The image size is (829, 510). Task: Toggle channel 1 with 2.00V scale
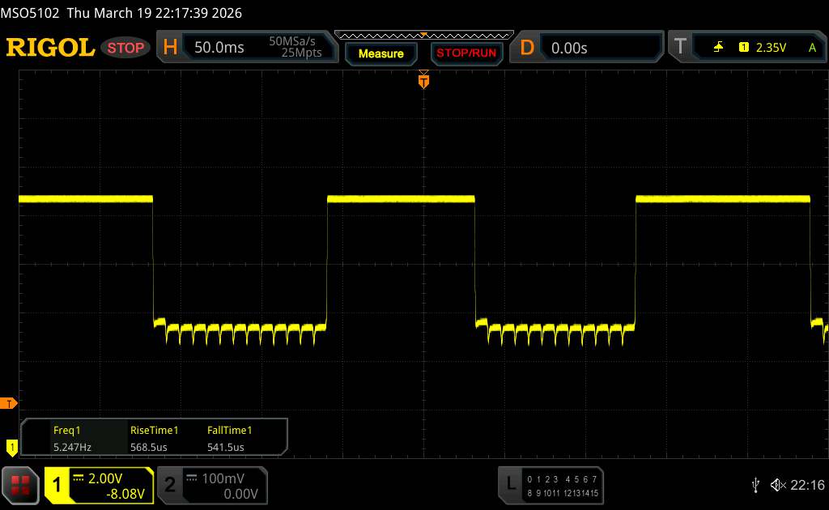[99, 485]
